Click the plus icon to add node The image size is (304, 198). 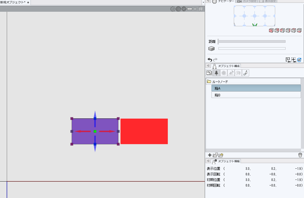[210, 155]
